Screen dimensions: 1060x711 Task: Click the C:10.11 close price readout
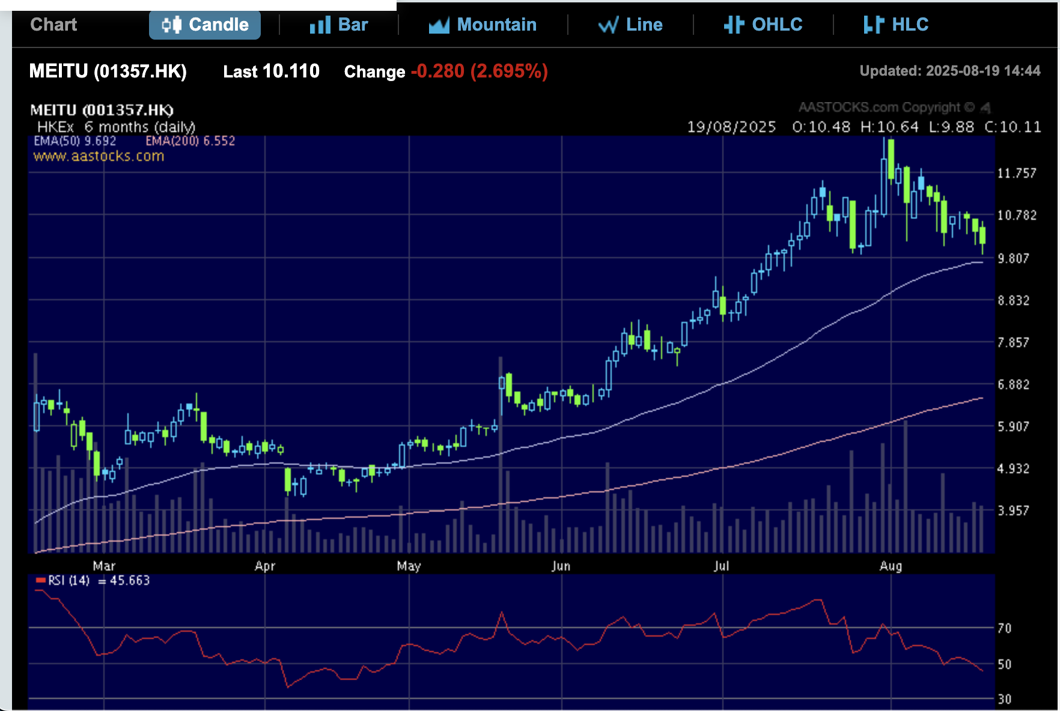point(1013,127)
